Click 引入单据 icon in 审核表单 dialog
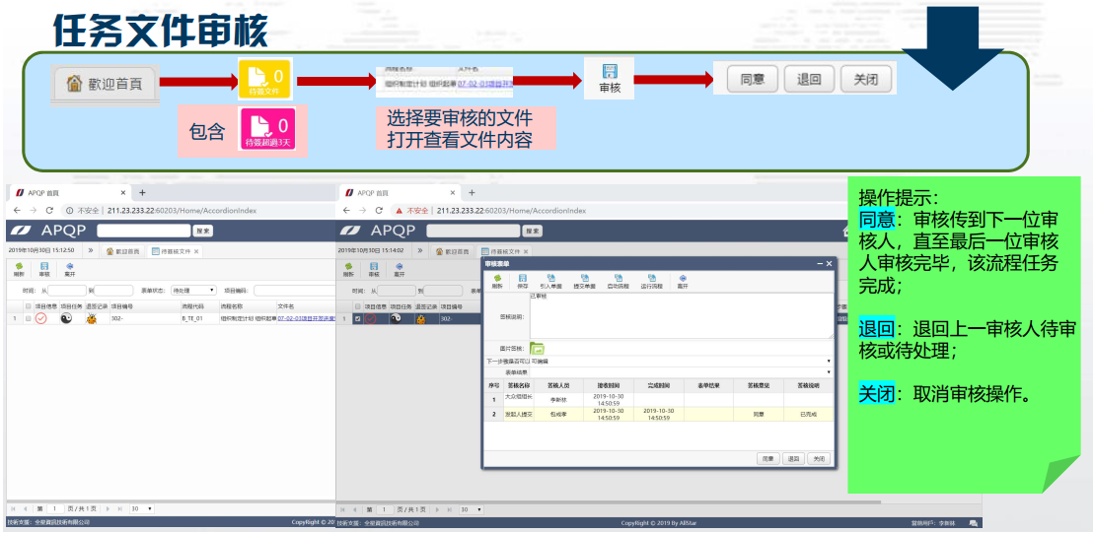The height and width of the screenshot is (533, 1095). point(551,281)
